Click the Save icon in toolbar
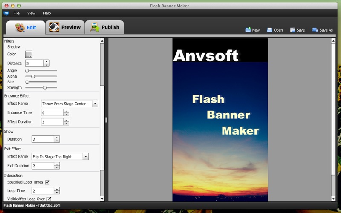 coord(292,30)
